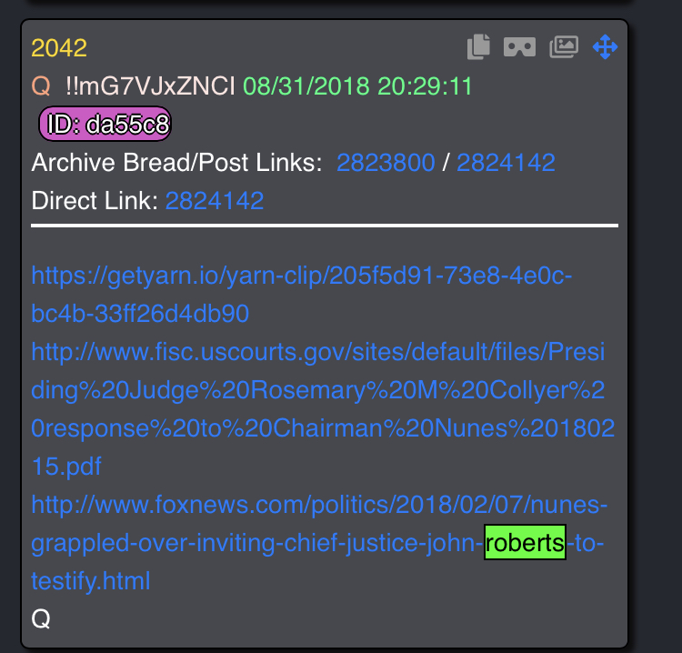Click the testify.html link ending
Screen dimensions: 682x653
(x=91, y=581)
